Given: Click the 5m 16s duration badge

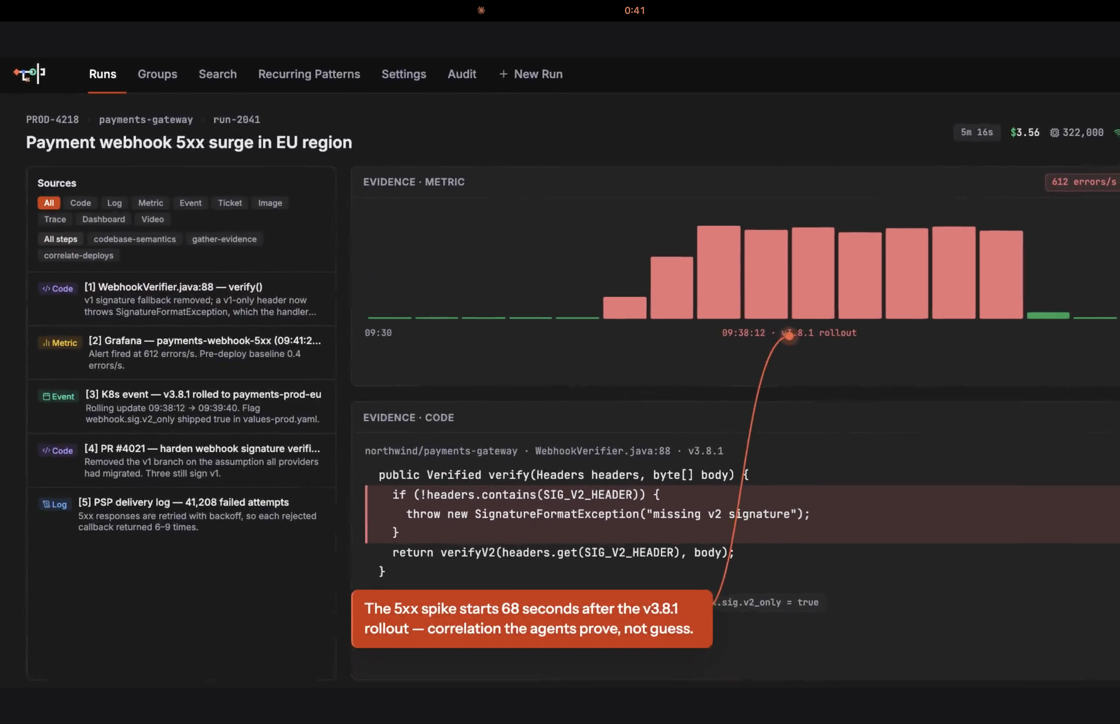Looking at the screenshot, I should click(977, 132).
